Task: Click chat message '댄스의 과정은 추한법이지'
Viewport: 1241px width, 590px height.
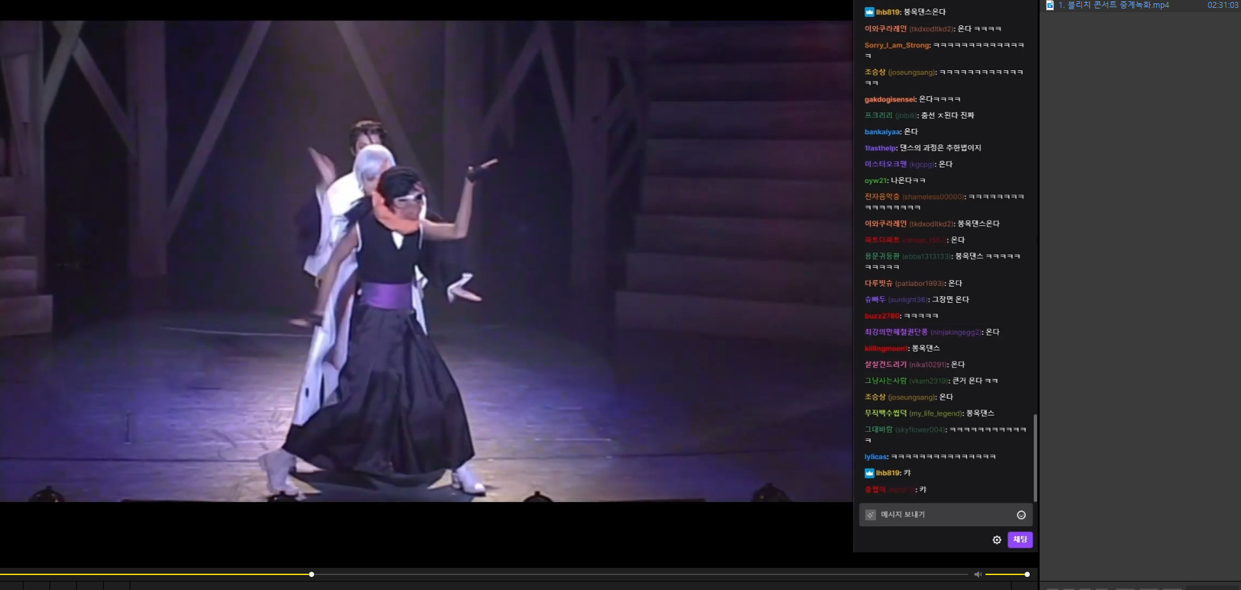Action: pyautogui.click(x=941, y=148)
